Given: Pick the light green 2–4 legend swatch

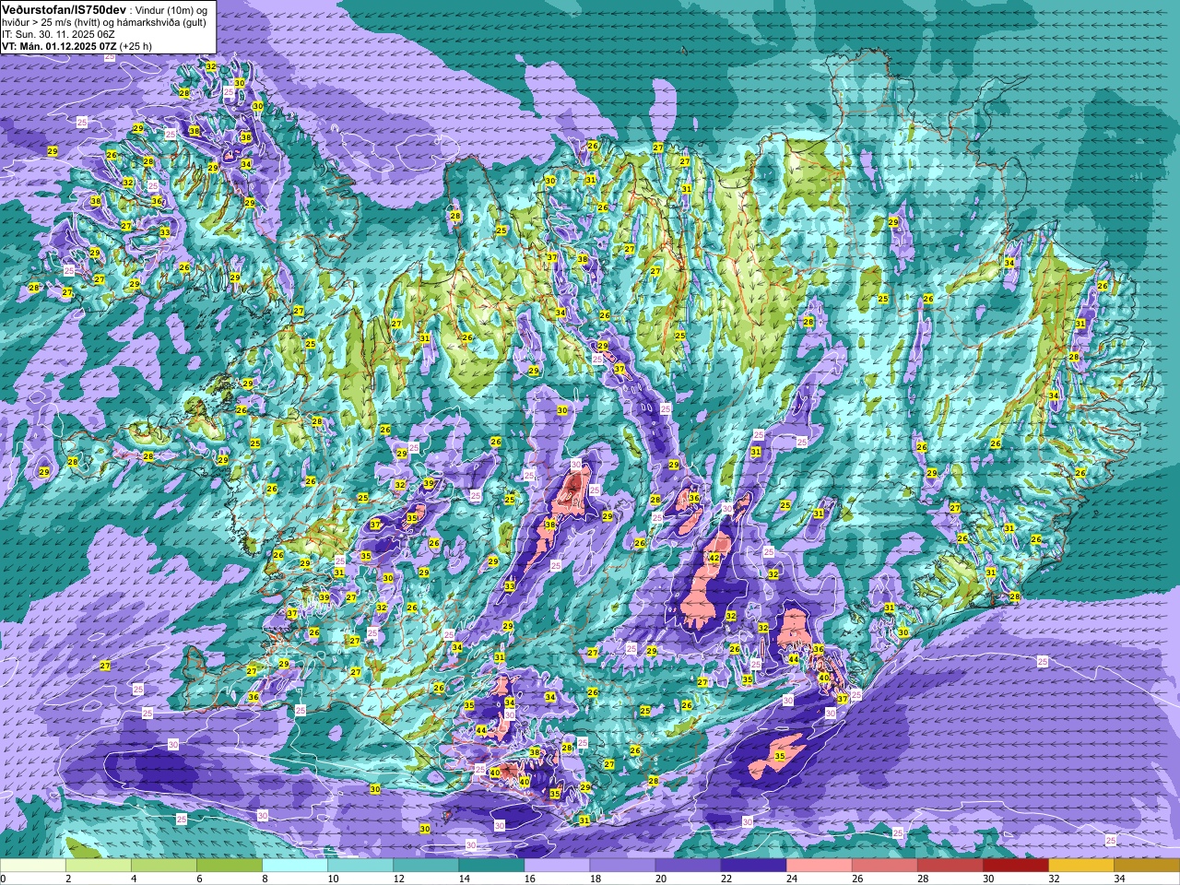Looking at the screenshot, I should tap(99, 866).
